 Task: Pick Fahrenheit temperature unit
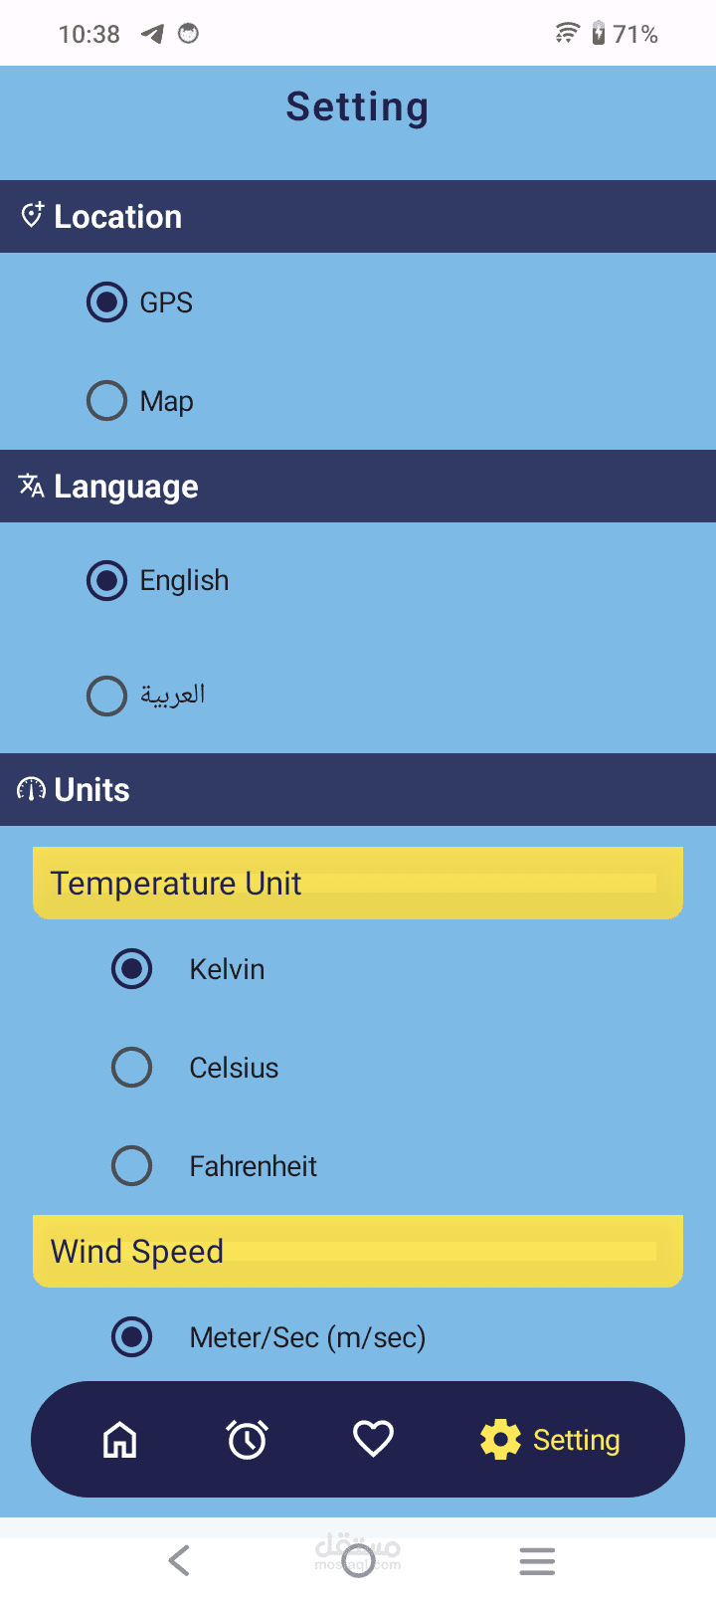pyautogui.click(x=132, y=1165)
